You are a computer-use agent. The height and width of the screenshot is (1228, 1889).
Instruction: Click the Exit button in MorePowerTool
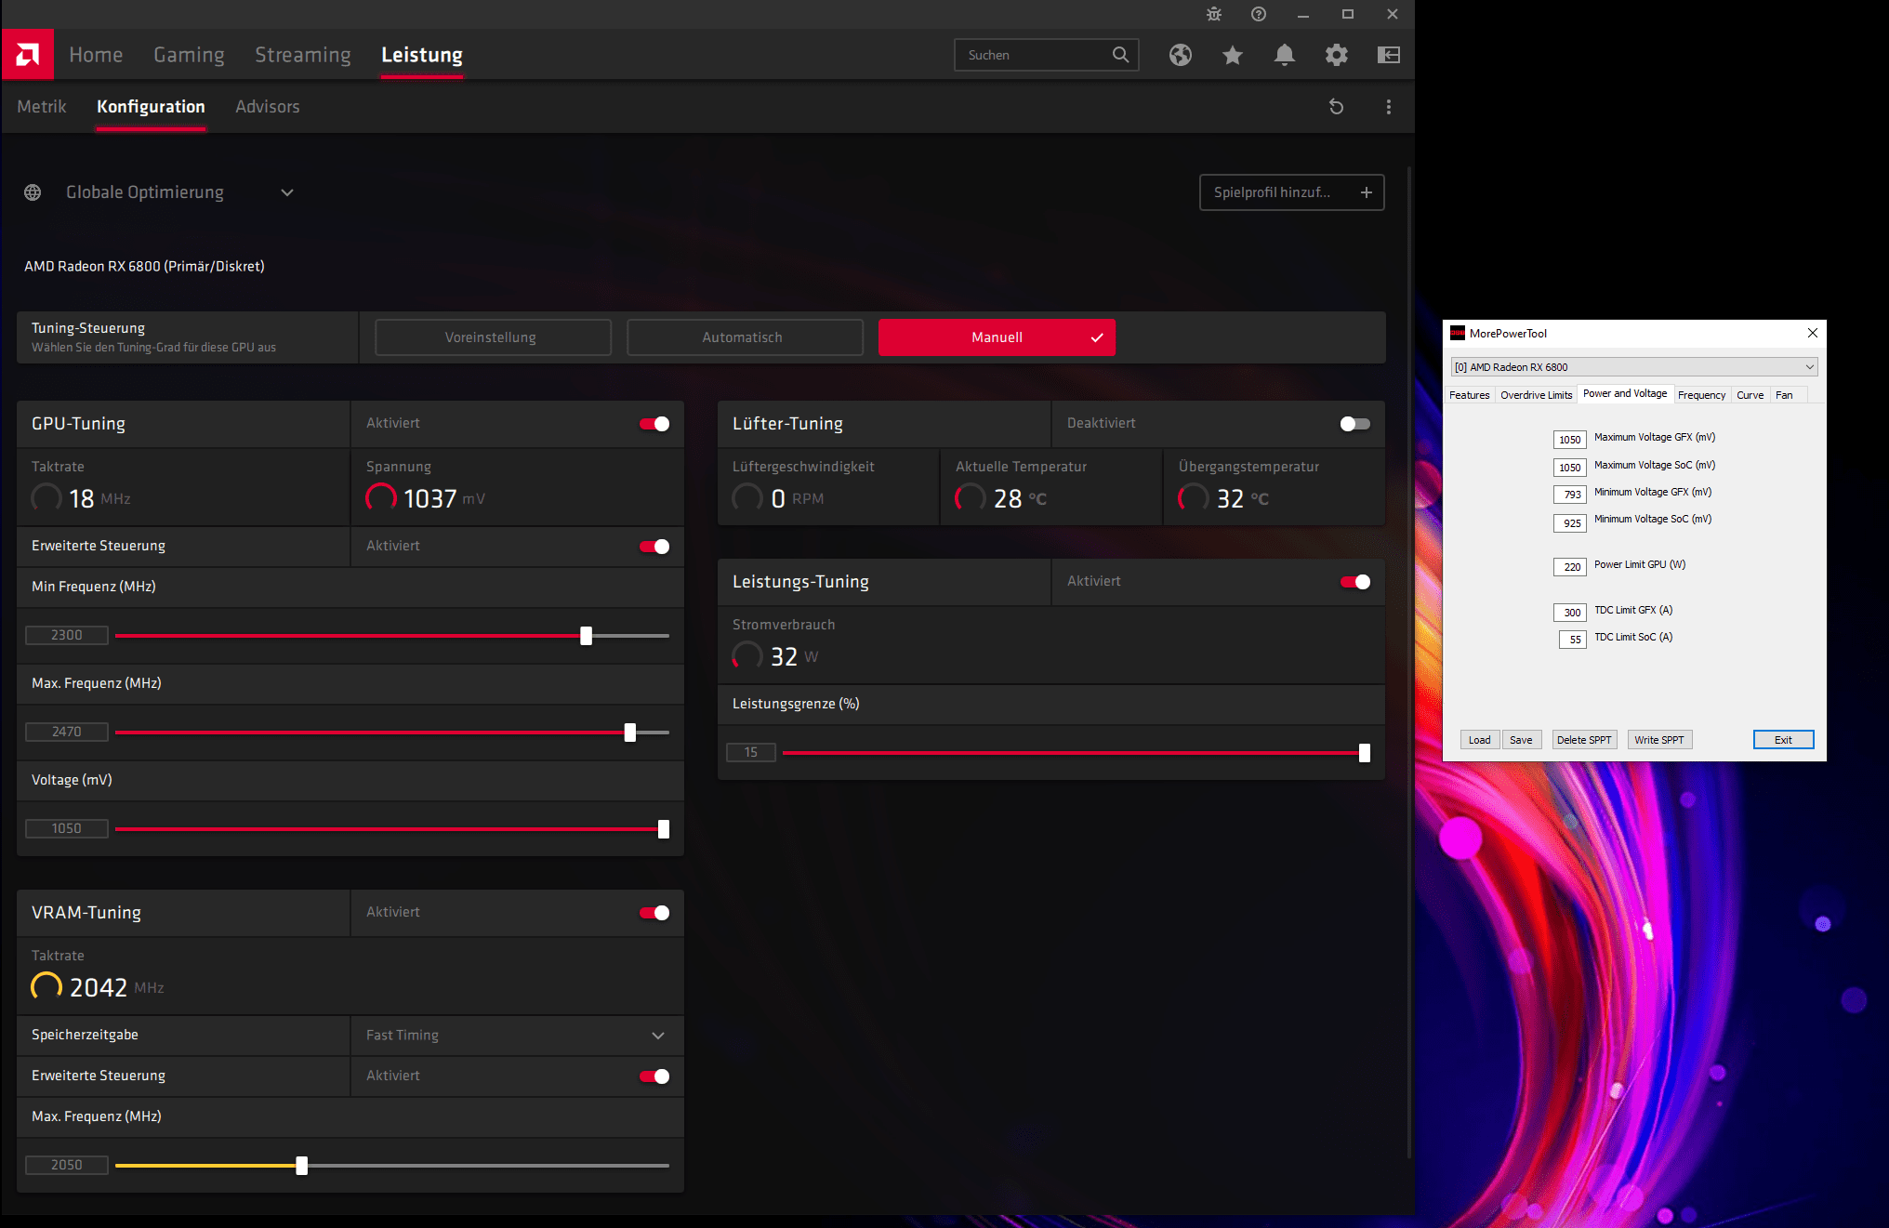1783,740
